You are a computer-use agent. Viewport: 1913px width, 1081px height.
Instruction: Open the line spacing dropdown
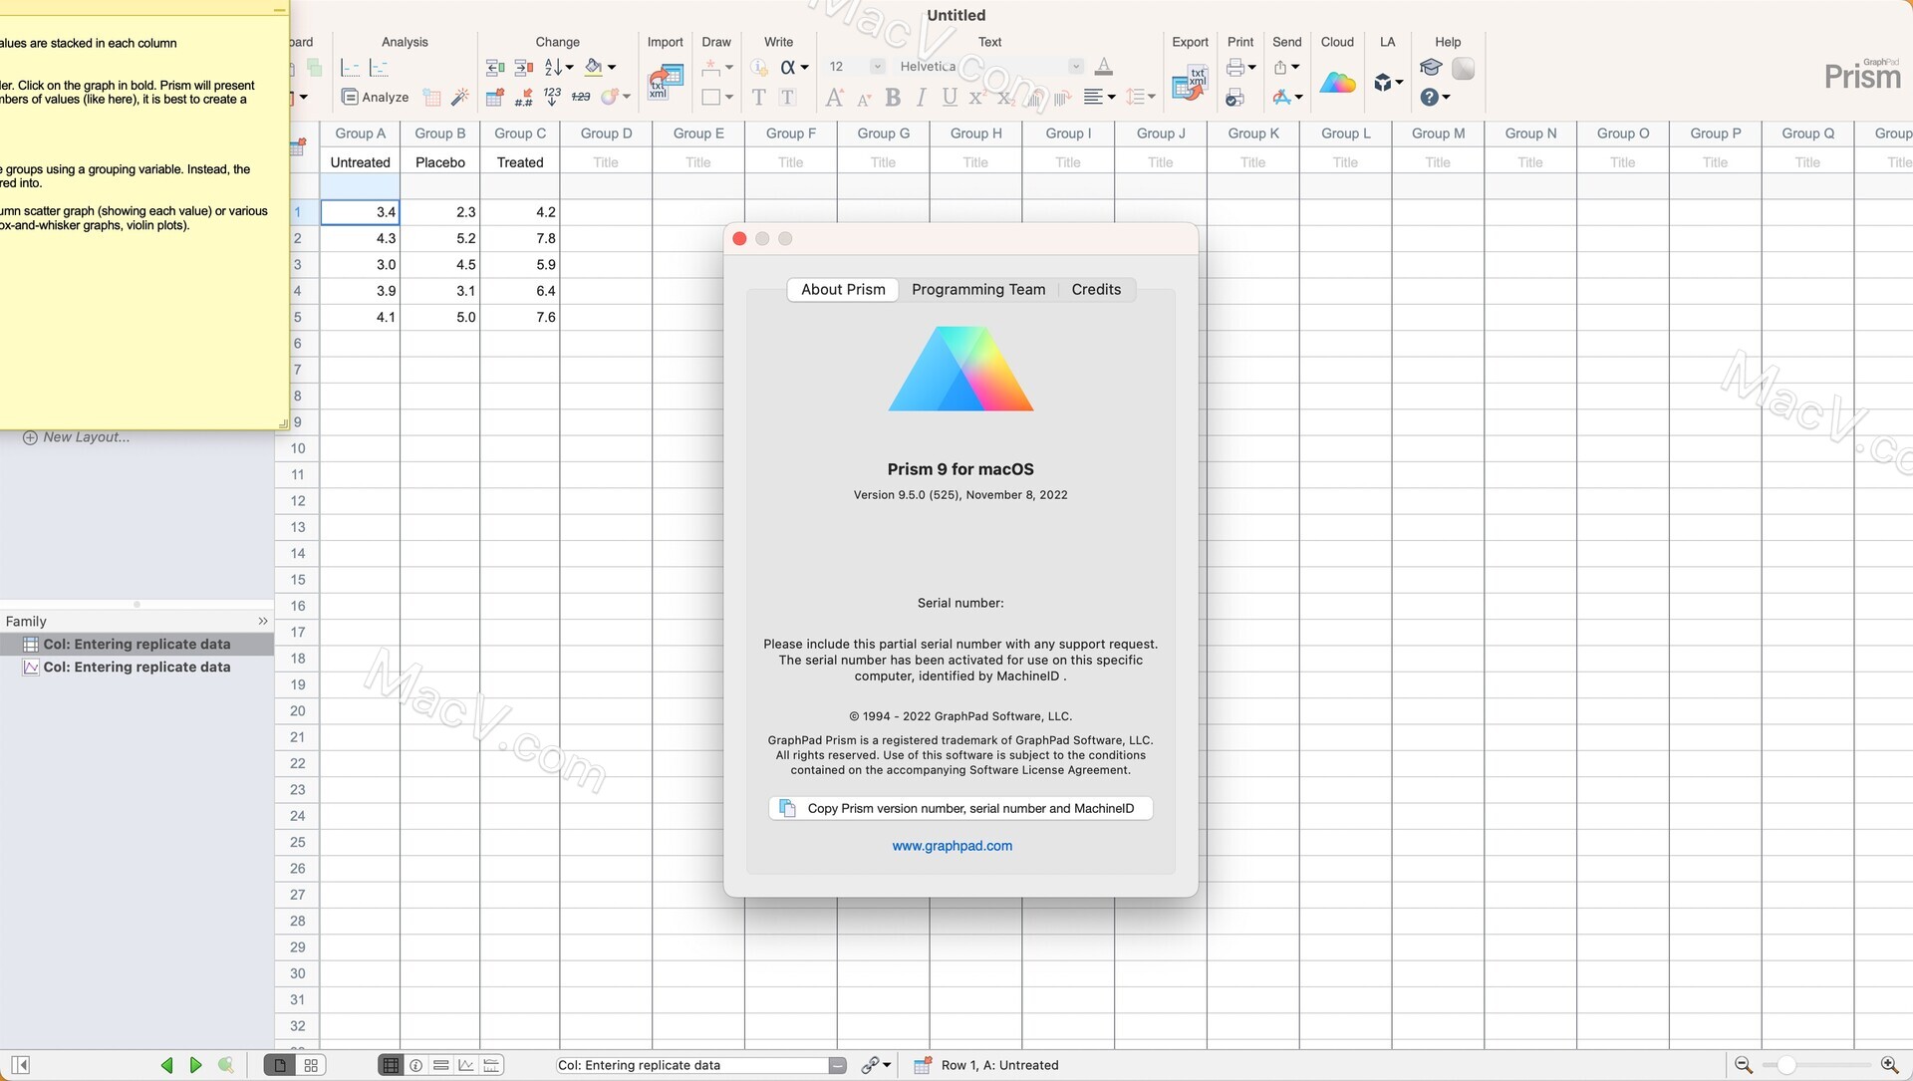(x=1140, y=97)
